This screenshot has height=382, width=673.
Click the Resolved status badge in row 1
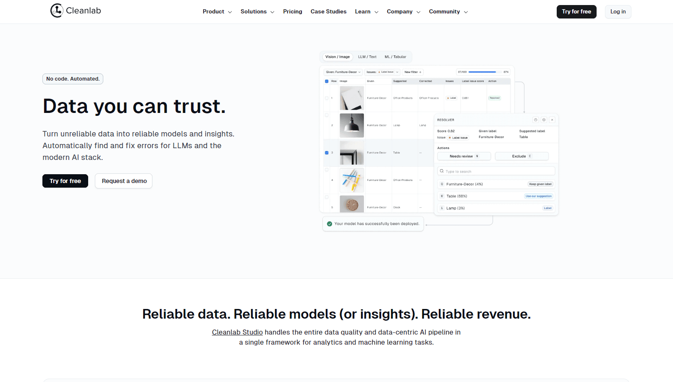495,98
